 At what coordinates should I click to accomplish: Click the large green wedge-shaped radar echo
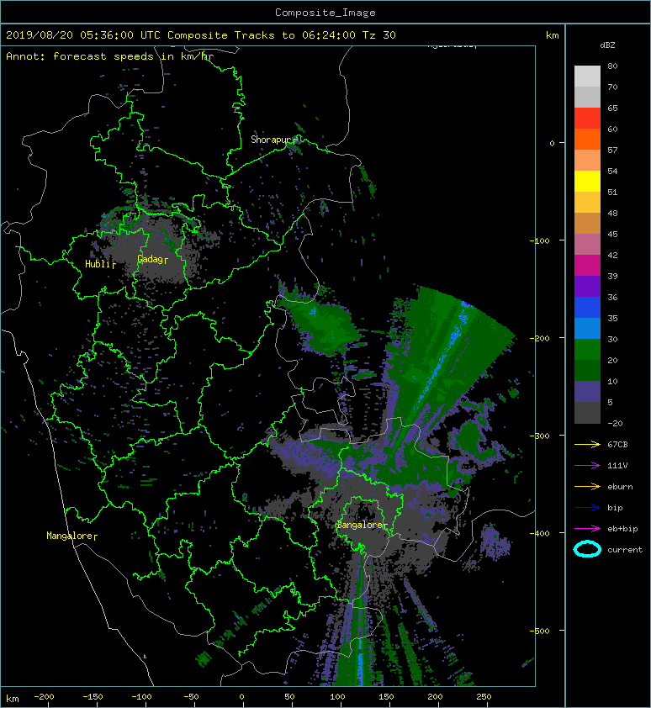[445, 347]
